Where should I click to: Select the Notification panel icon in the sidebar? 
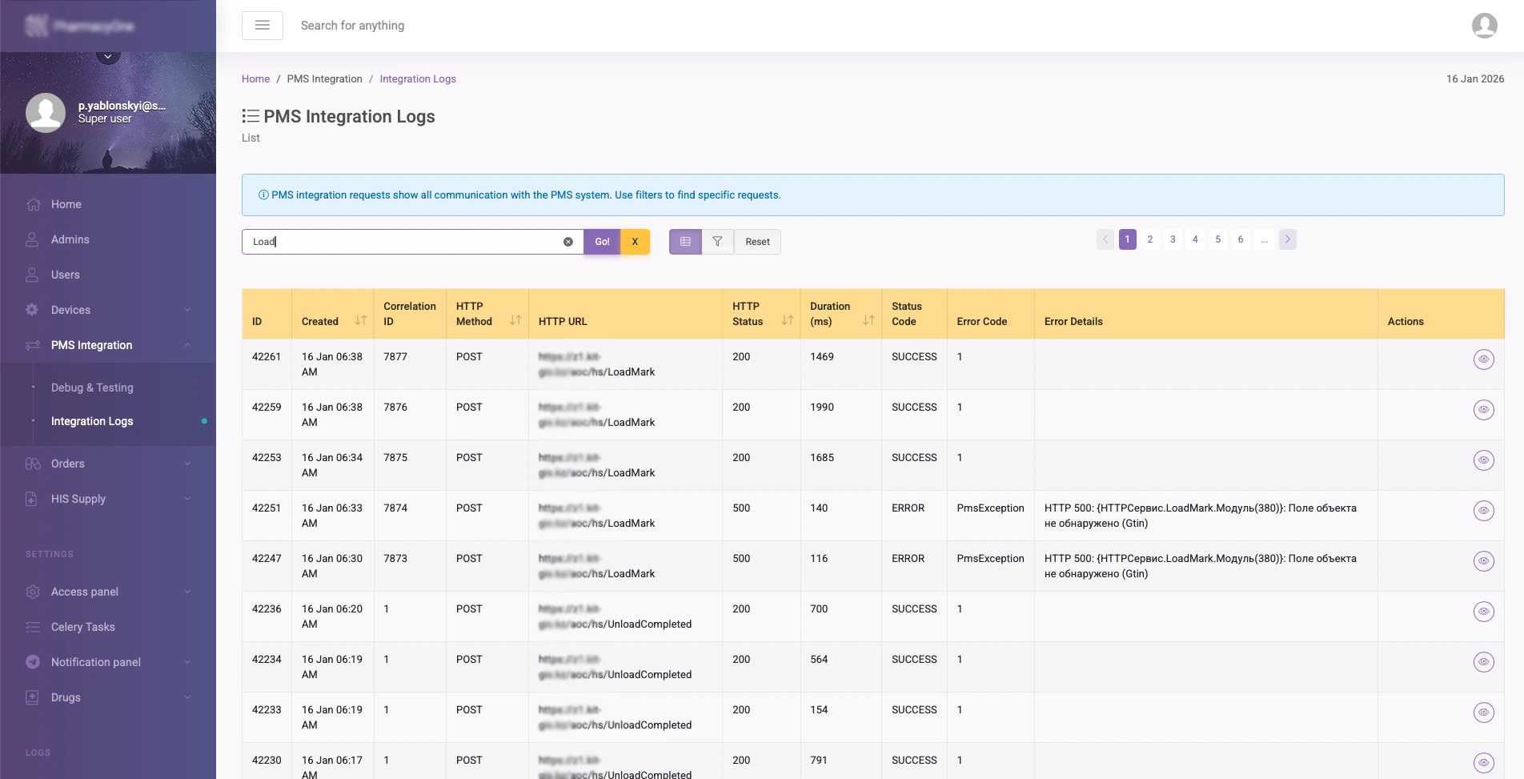tap(33, 662)
